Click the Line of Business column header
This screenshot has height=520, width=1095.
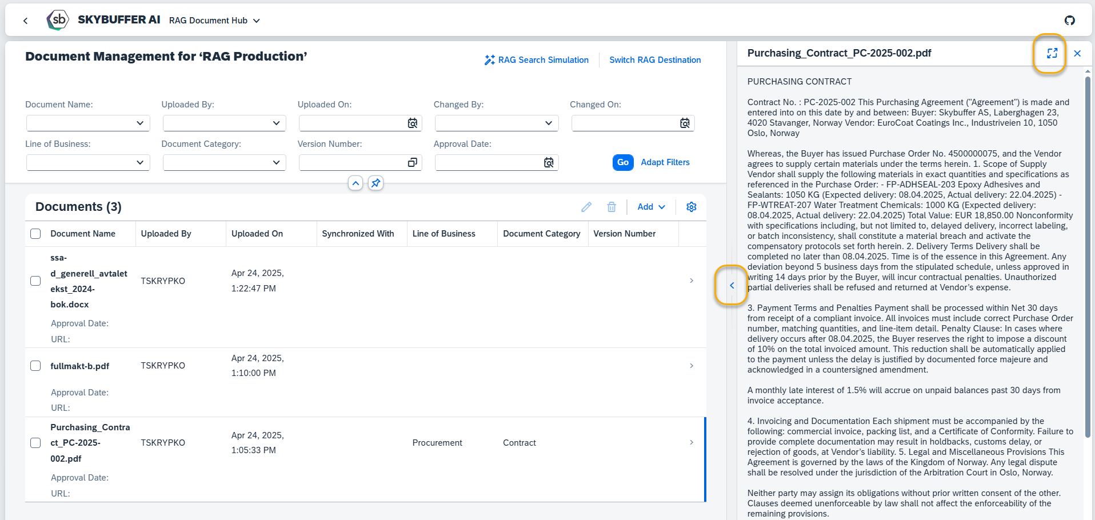(x=444, y=234)
